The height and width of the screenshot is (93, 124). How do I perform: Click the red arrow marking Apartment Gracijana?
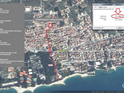coord(50,26)
